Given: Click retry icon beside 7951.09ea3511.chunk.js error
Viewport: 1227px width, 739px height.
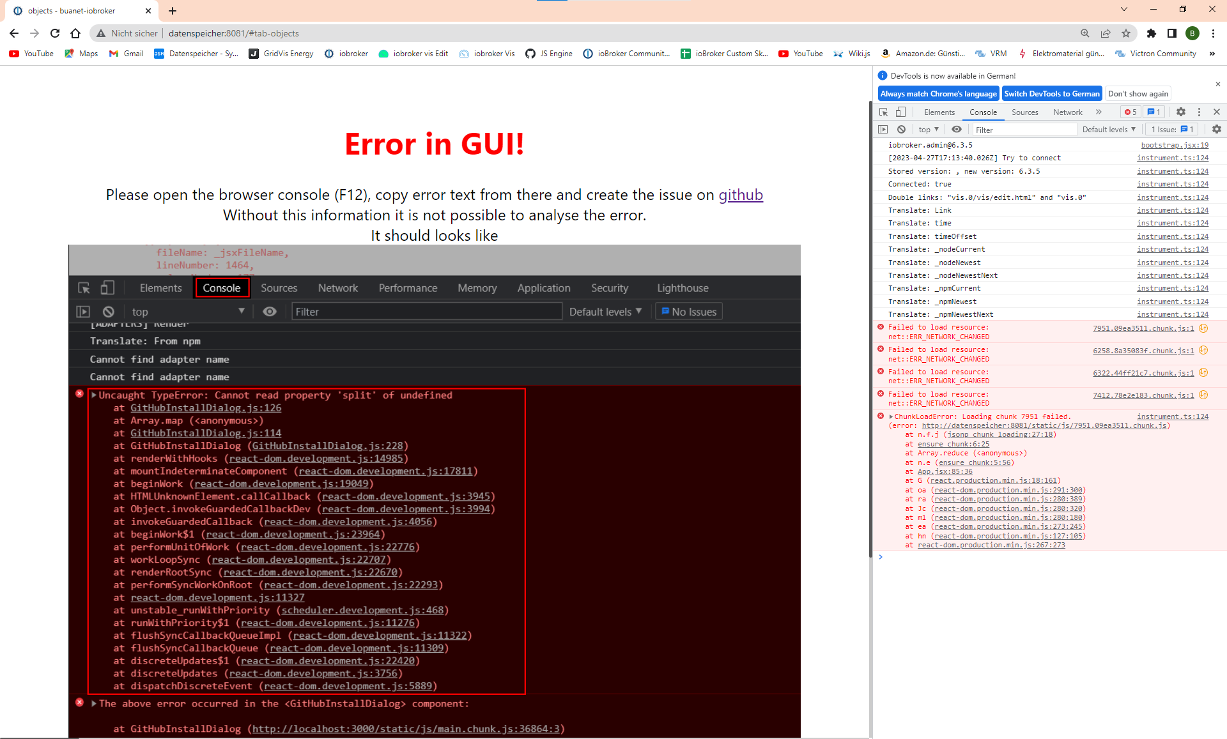Looking at the screenshot, I should coord(1204,328).
